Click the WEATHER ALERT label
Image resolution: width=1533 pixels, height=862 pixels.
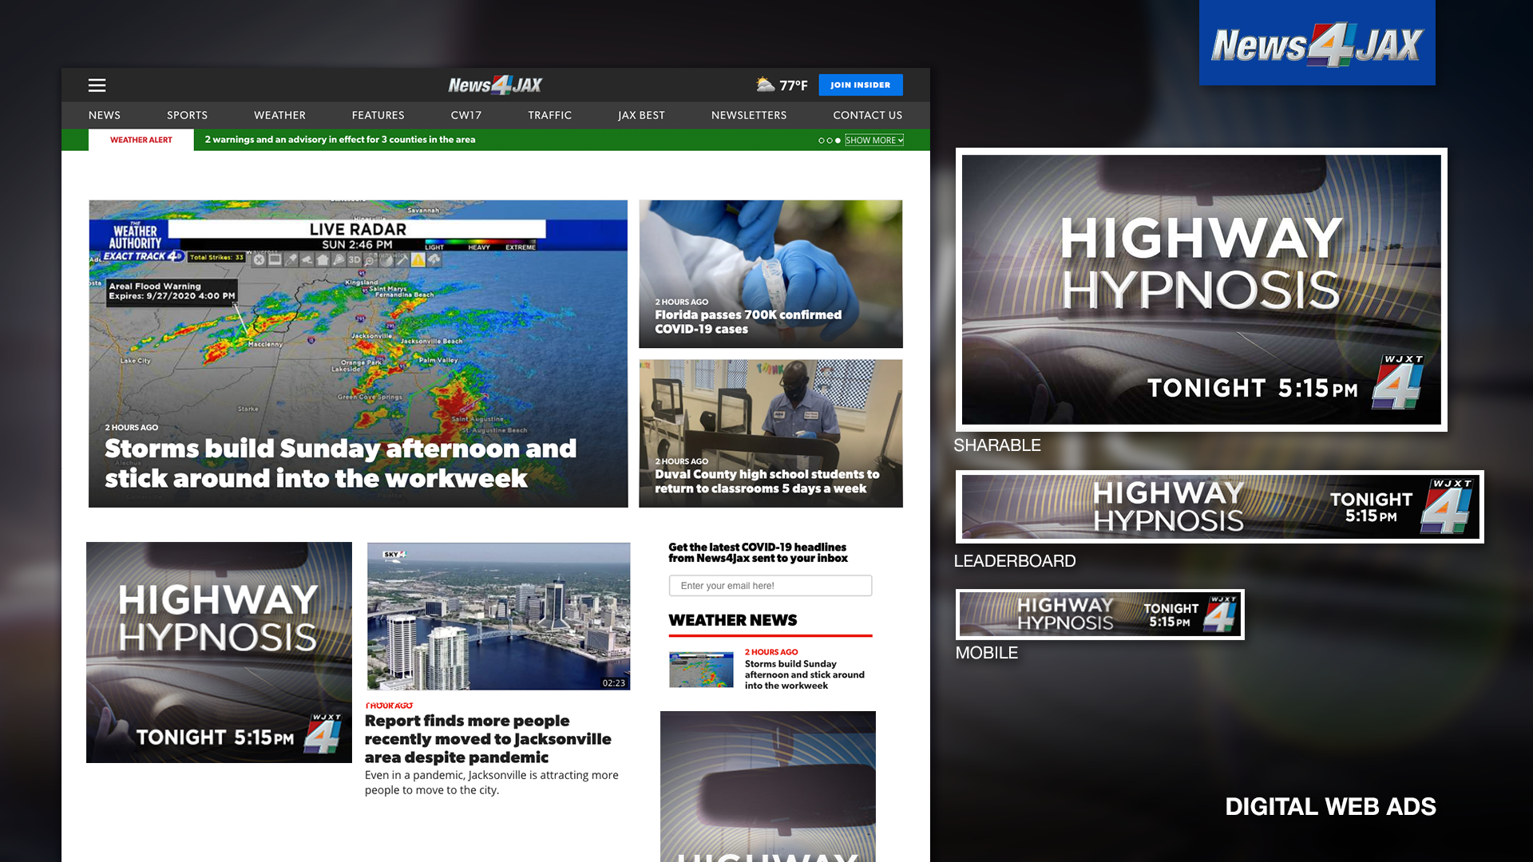(x=141, y=140)
